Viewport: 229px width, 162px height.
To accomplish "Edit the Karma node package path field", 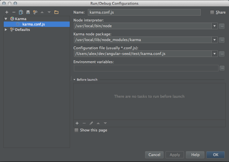I will coord(143,40).
